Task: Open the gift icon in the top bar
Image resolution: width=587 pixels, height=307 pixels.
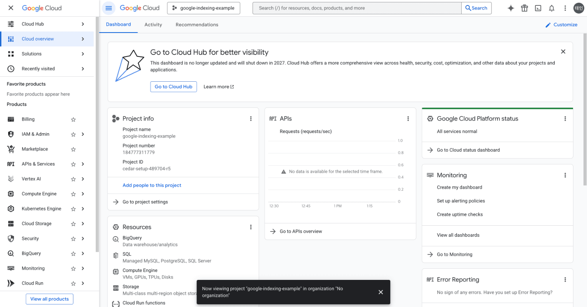Action: pos(524,8)
